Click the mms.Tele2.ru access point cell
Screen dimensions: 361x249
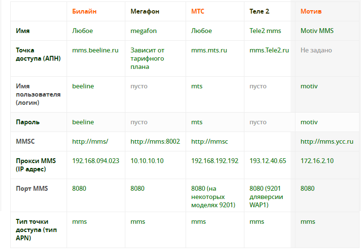(269, 50)
